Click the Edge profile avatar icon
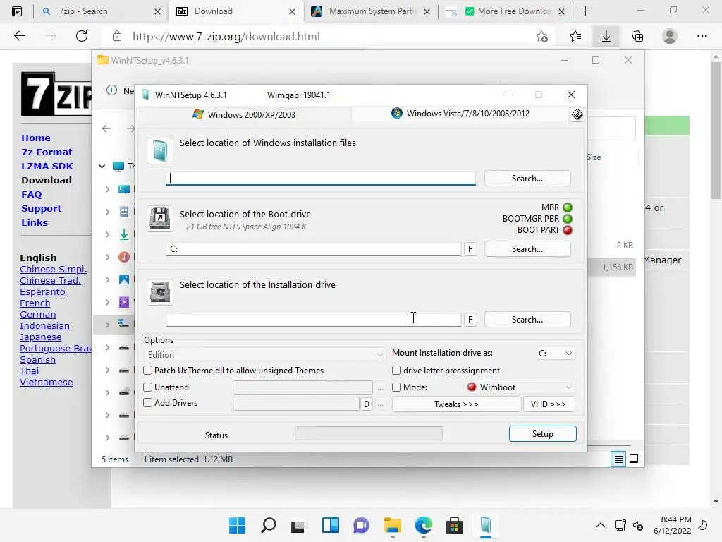Viewport: 722px width, 542px height. 670,37
